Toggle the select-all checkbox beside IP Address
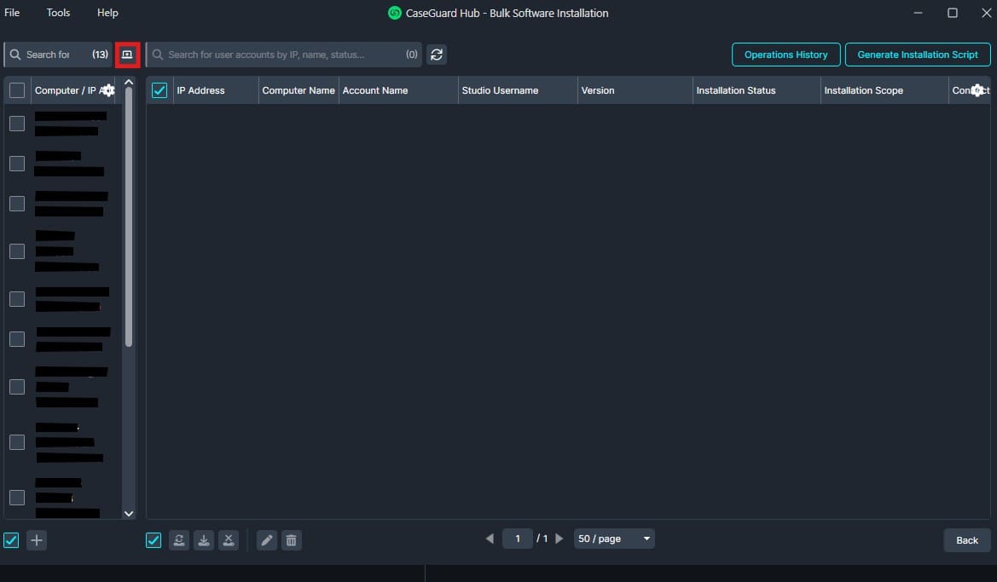Viewport: 997px width, 582px height. pyautogui.click(x=159, y=90)
